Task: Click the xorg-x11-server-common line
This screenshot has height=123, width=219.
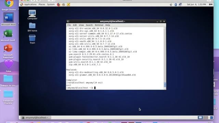Action: pyautogui.click(x=100, y=33)
